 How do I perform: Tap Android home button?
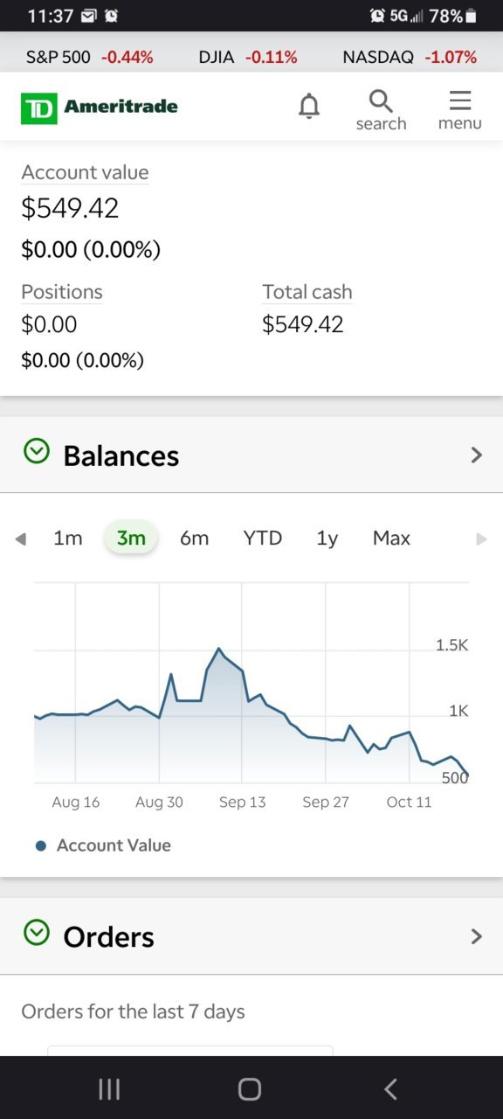[x=250, y=1088]
